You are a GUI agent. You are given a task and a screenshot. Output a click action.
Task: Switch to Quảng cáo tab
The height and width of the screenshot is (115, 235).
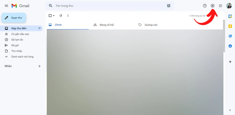[158, 25]
